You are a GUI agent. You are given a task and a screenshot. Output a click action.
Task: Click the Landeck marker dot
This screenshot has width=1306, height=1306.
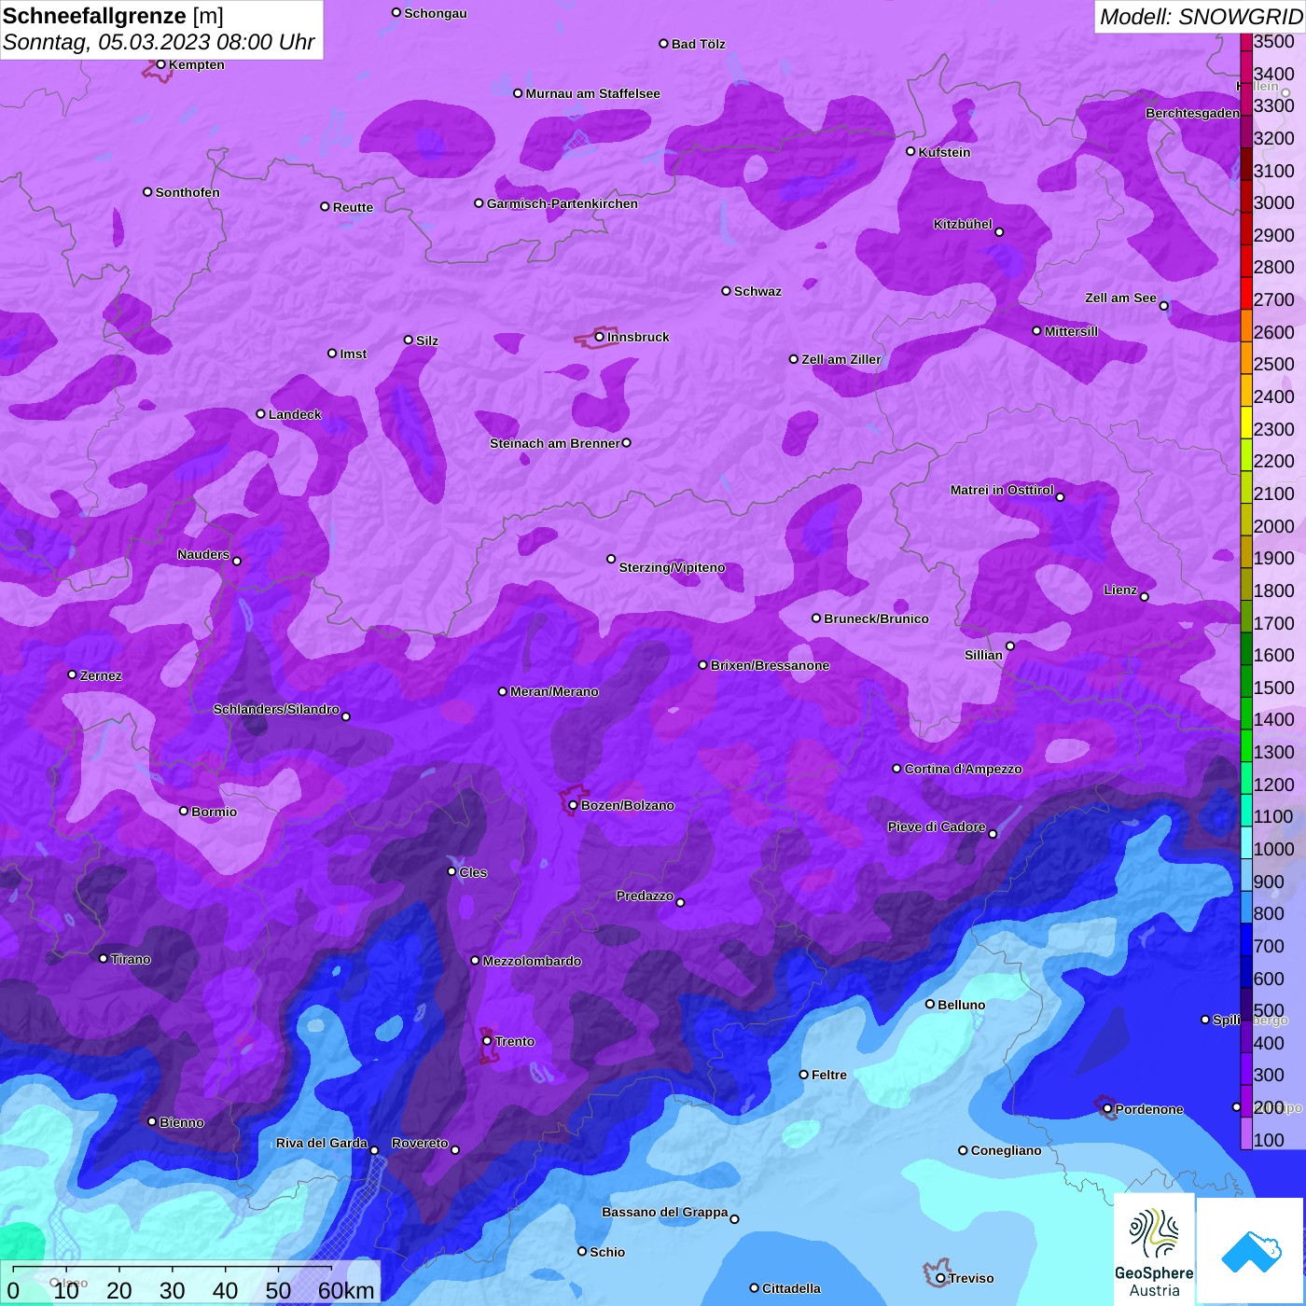point(260,414)
